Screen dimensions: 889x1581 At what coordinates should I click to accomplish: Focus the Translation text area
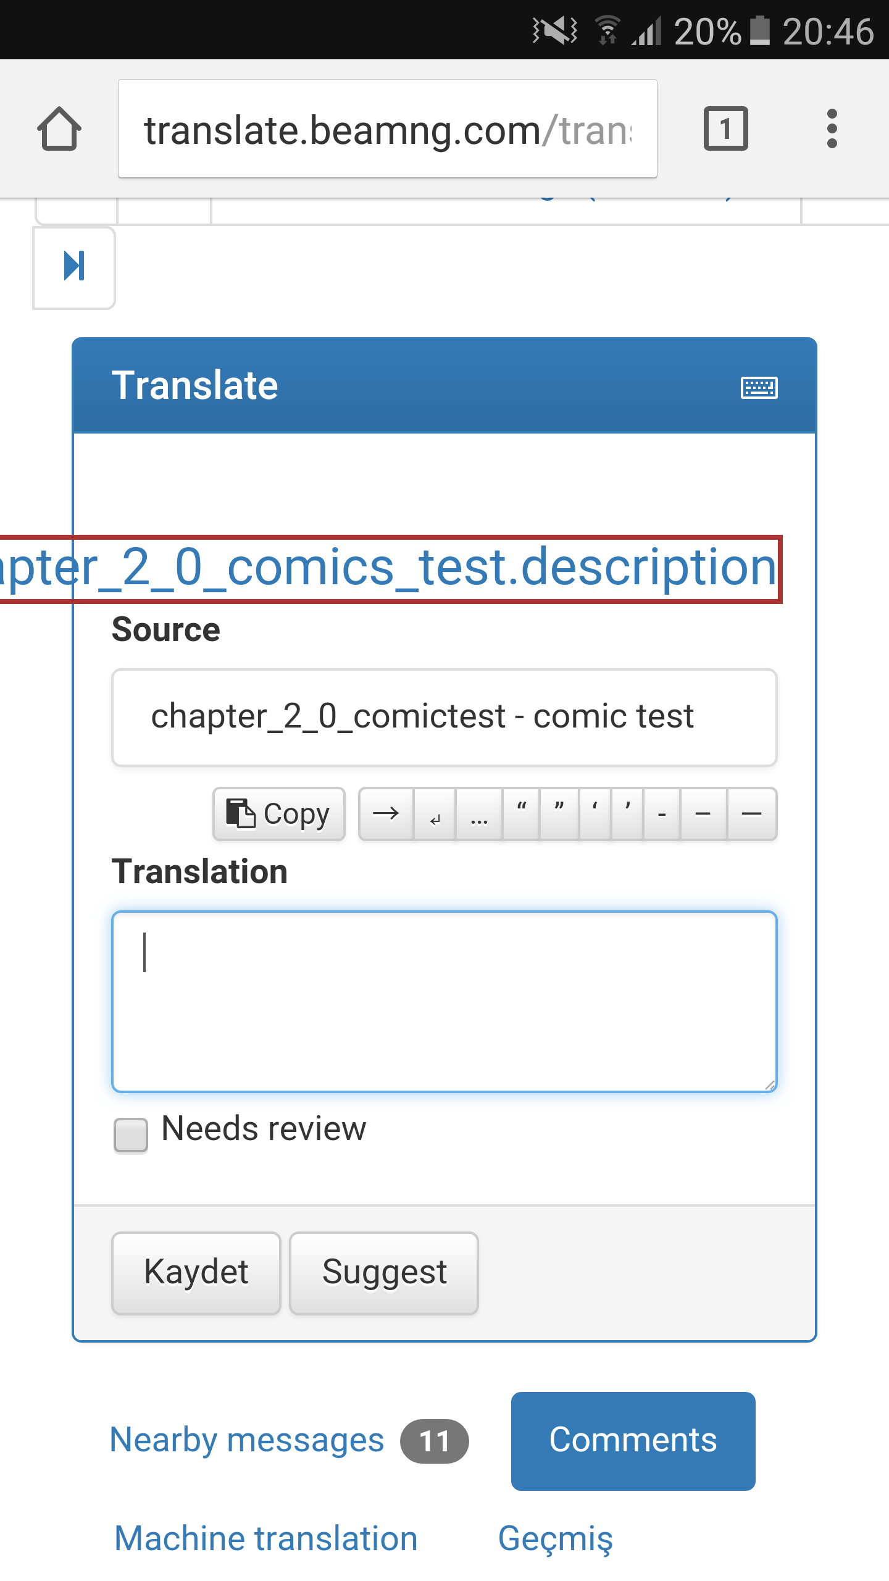[x=444, y=1001]
